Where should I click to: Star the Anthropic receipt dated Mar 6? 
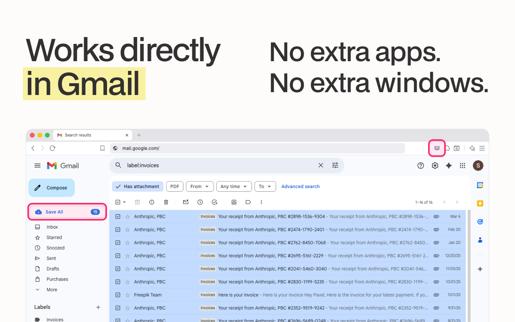click(x=128, y=217)
